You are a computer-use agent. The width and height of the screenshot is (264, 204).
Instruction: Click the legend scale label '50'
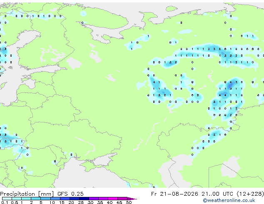pos(129,202)
